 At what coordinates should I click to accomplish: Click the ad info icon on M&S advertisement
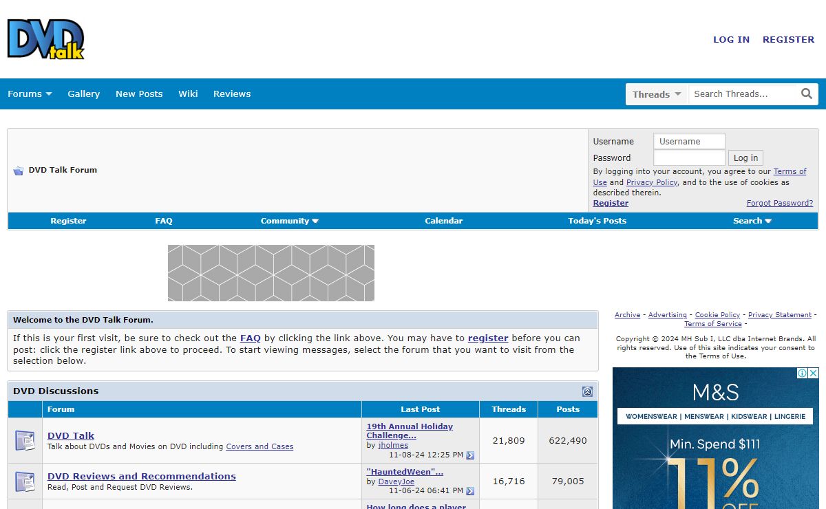coord(803,373)
